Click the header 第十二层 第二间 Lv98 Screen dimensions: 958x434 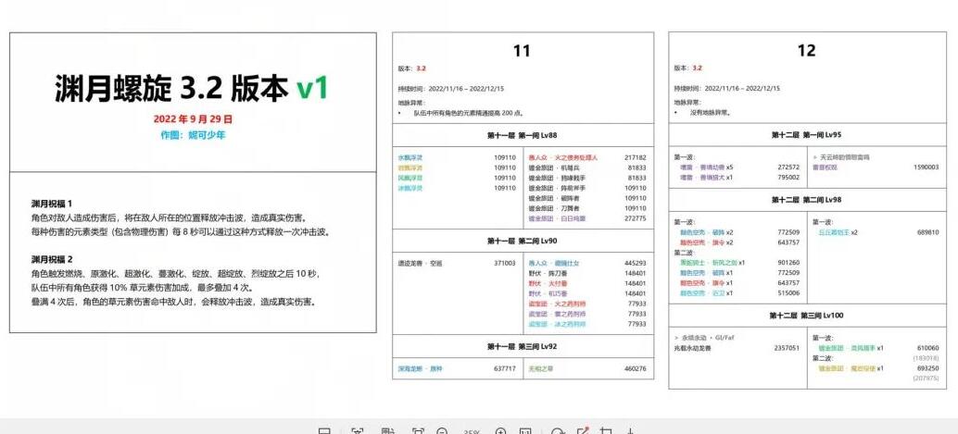click(806, 200)
